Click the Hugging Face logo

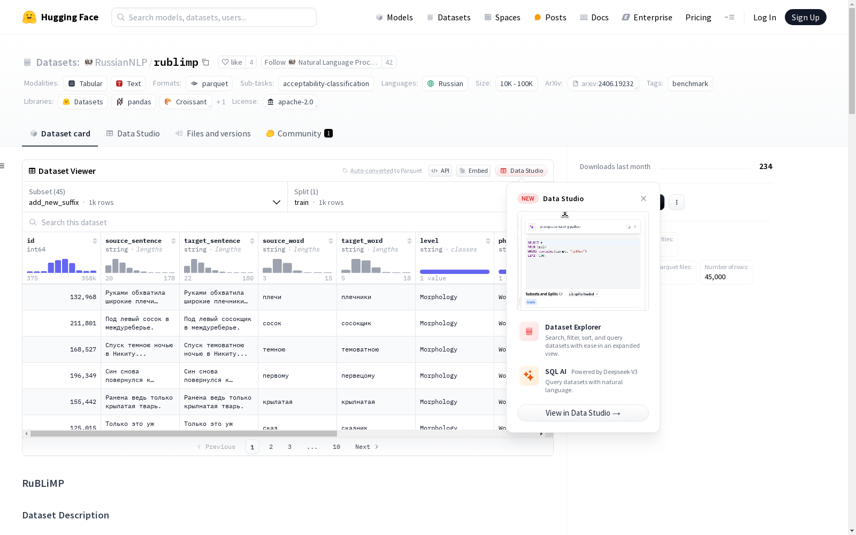click(60, 17)
